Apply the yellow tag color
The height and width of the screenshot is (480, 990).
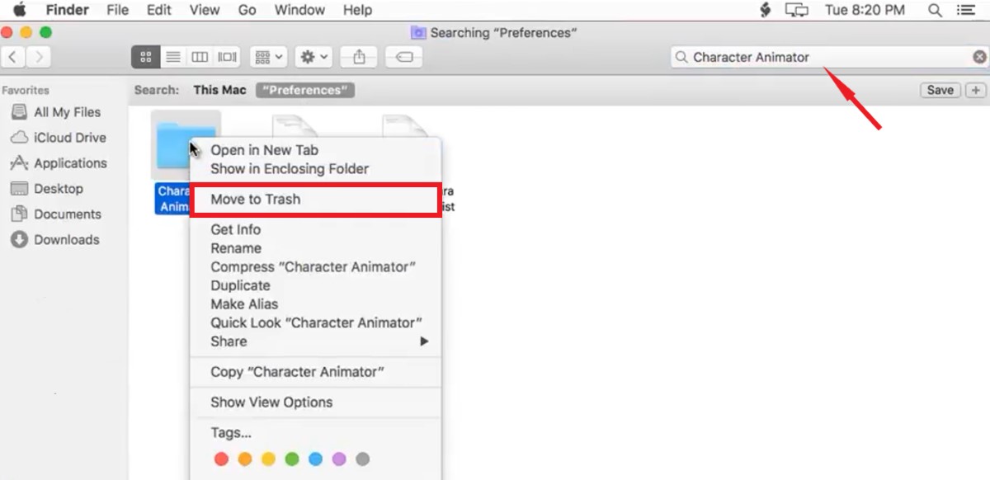(268, 459)
